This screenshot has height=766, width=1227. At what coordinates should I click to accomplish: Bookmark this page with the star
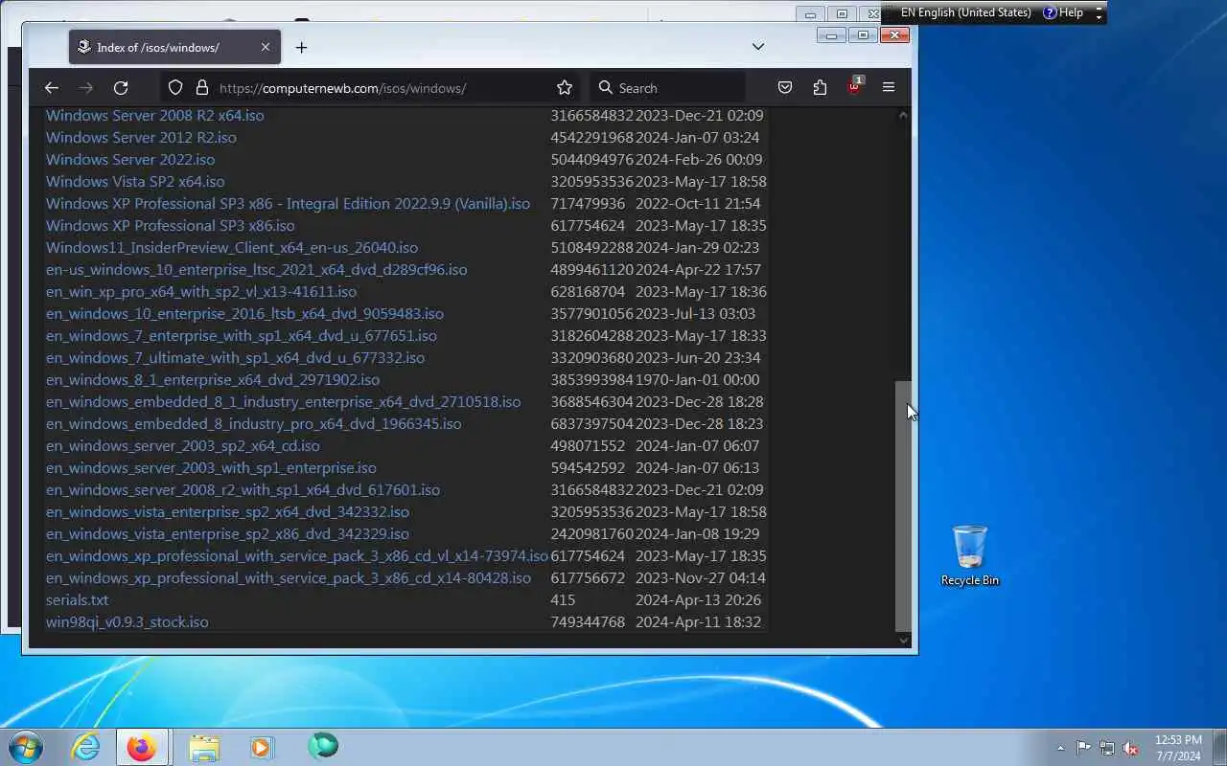pos(565,87)
